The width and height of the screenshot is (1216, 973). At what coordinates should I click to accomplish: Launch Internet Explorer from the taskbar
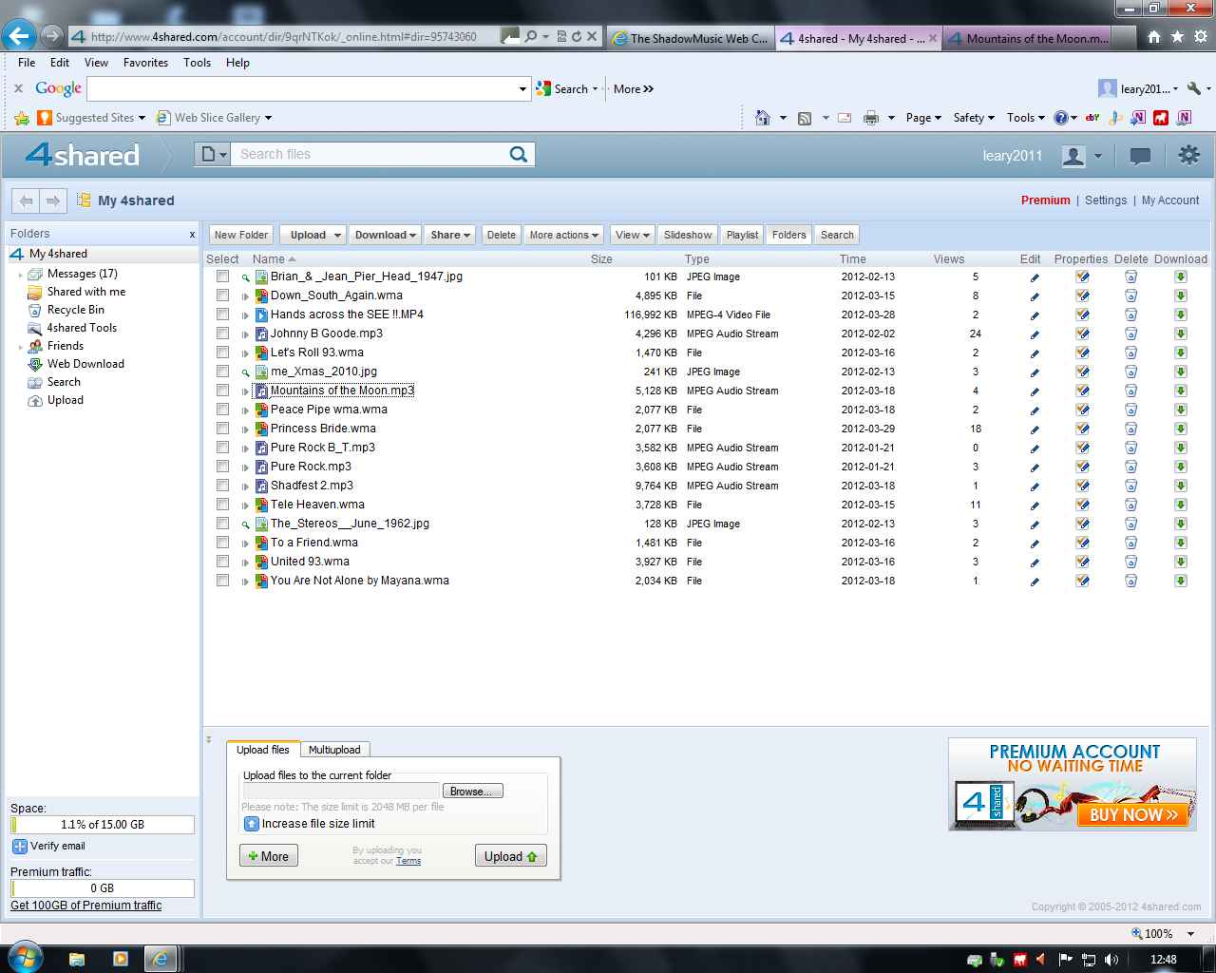coord(161,959)
